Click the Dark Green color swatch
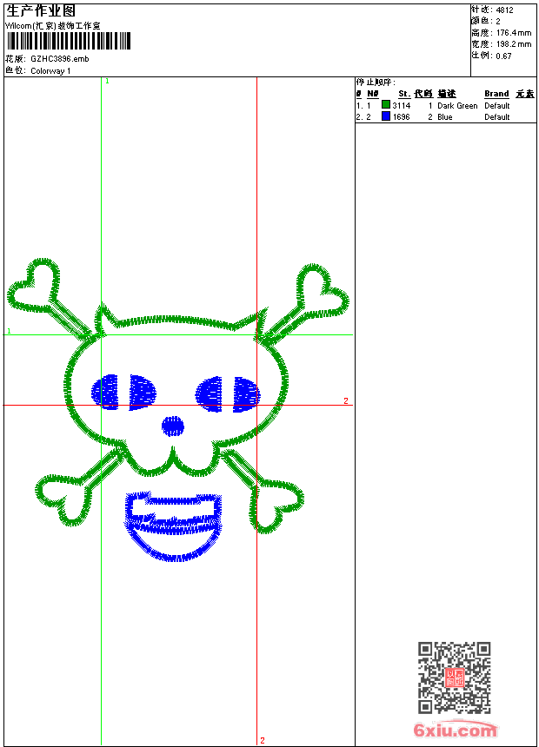 (386, 105)
